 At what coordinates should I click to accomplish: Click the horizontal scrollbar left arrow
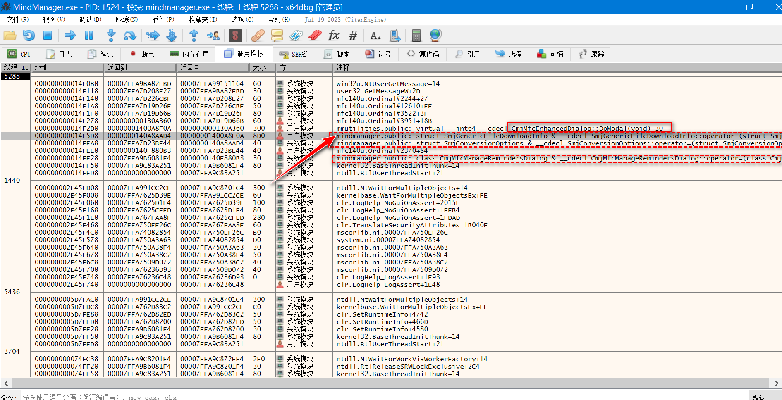coord(5,383)
